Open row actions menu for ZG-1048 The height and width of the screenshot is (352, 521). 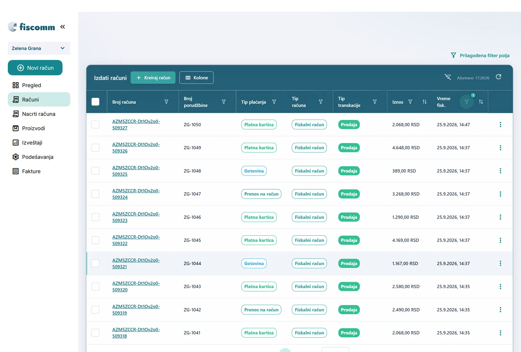point(500,171)
